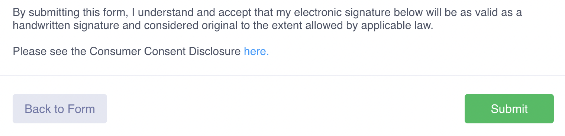This screenshot has width=565, height=136.
Task: Open the Consumer Consent Disclosure 'here' link
Action: coord(256,51)
